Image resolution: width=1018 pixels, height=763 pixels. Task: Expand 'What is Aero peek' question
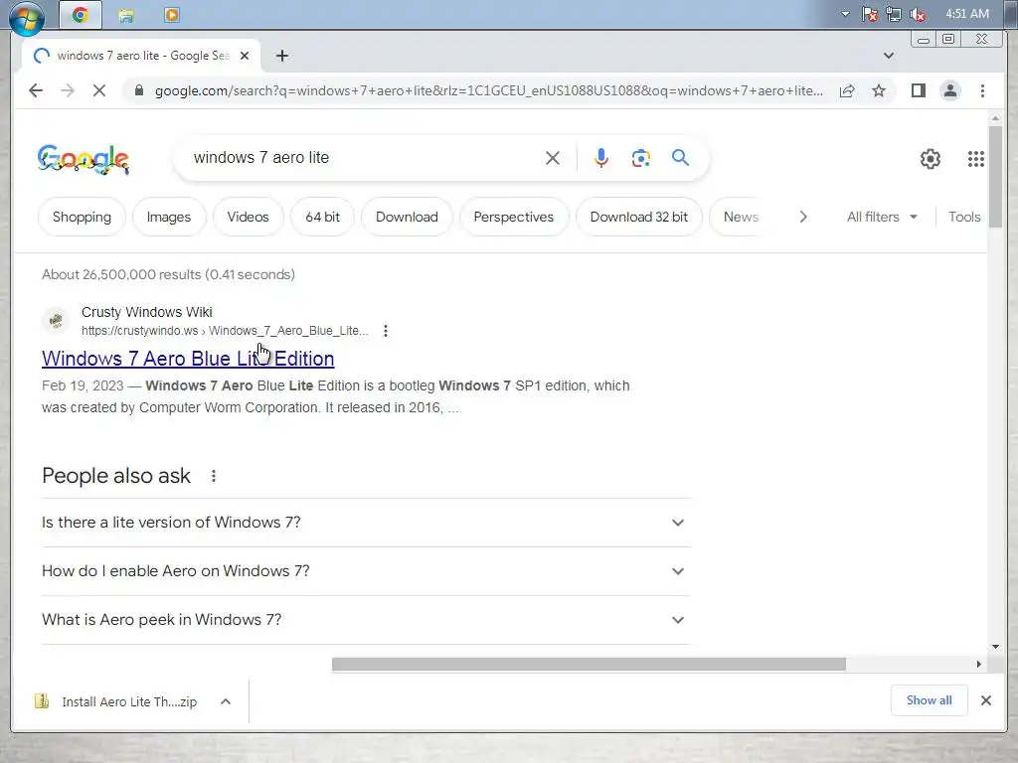pyautogui.click(x=365, y=620)
